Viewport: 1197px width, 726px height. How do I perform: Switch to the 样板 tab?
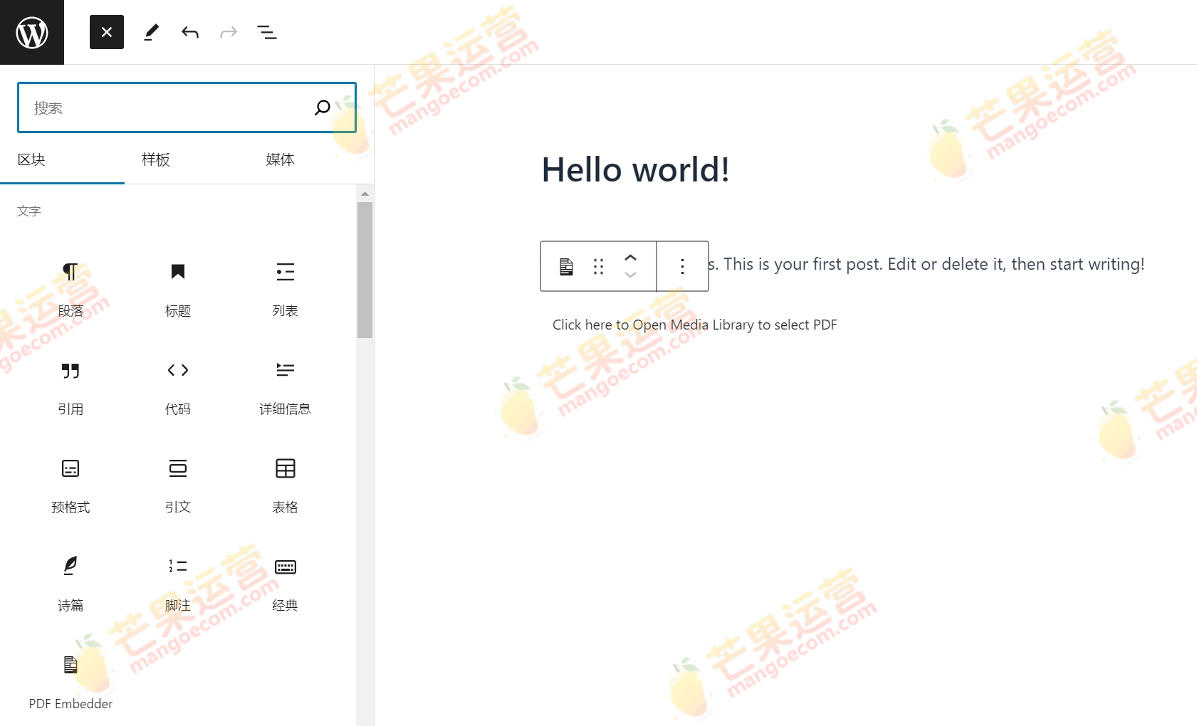coord(155,160)
